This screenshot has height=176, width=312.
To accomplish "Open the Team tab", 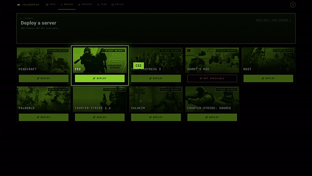I will coord(102,5).
